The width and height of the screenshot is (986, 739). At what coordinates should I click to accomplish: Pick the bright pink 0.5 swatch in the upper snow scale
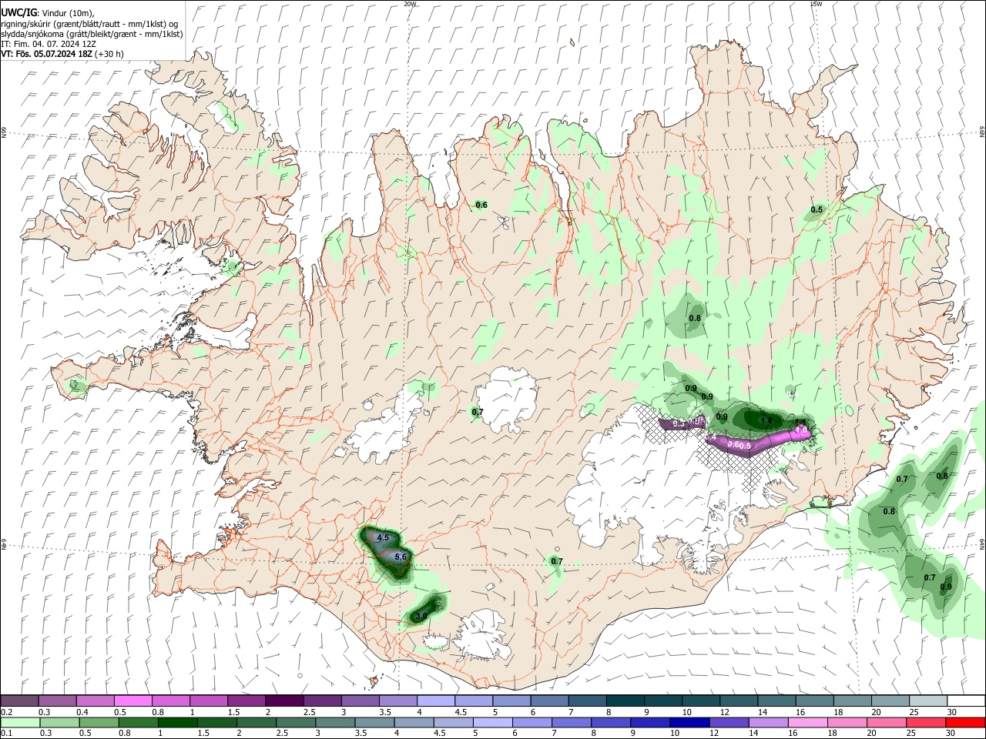coord(133,701)
